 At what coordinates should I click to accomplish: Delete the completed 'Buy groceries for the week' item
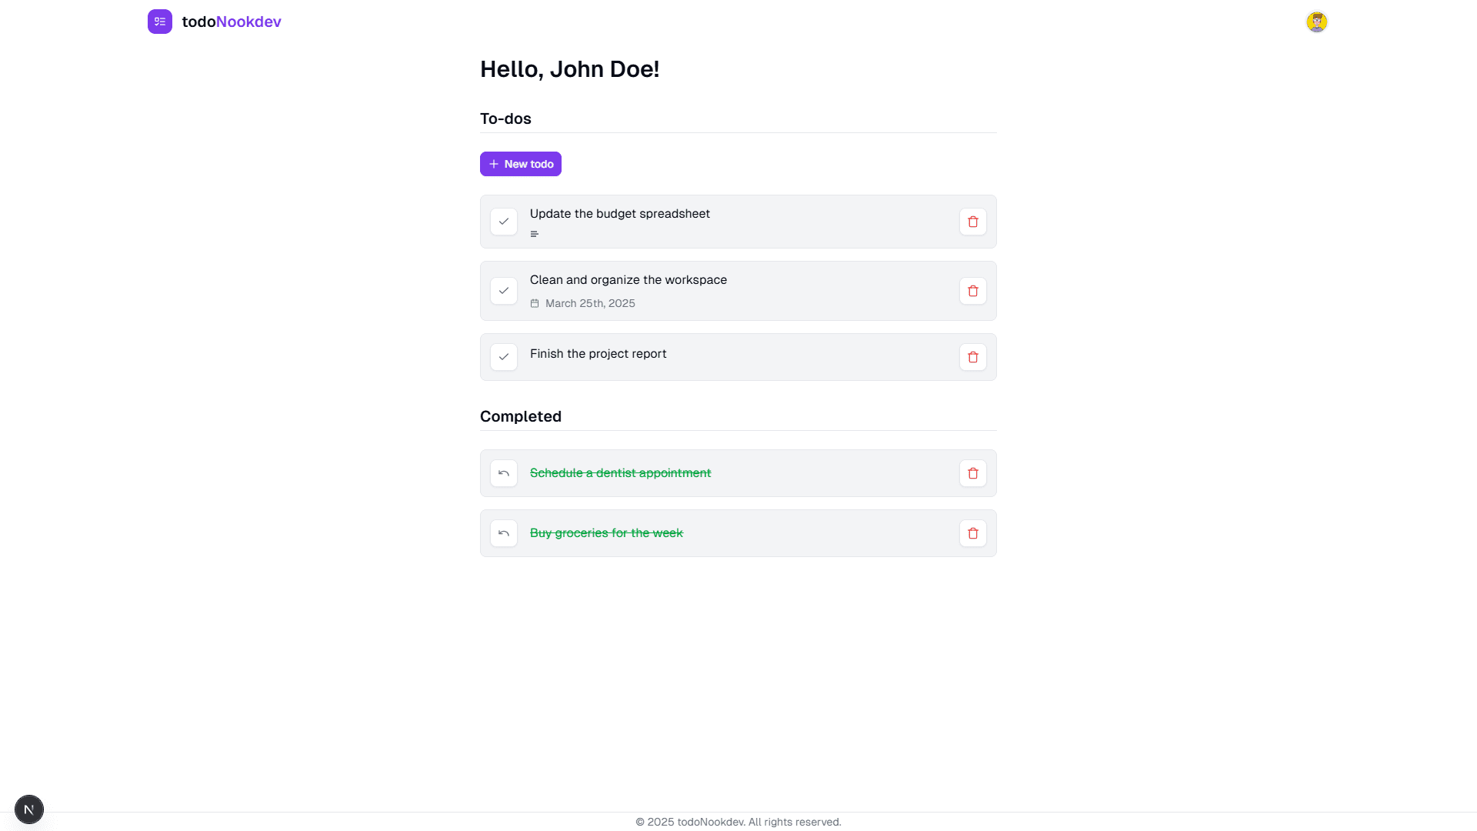coord(972,533)
